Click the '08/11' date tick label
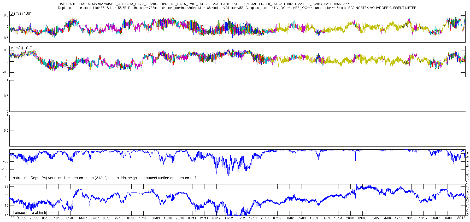The width and height of the screenshot is (470, 222). (192, 218)
